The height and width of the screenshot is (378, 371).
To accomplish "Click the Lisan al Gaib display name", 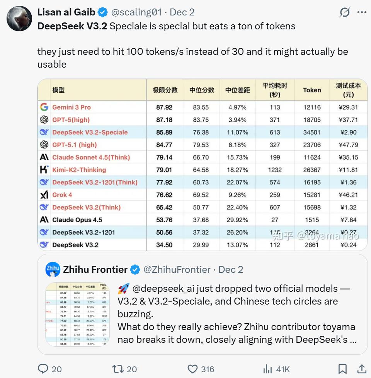I will coord(66,12).
